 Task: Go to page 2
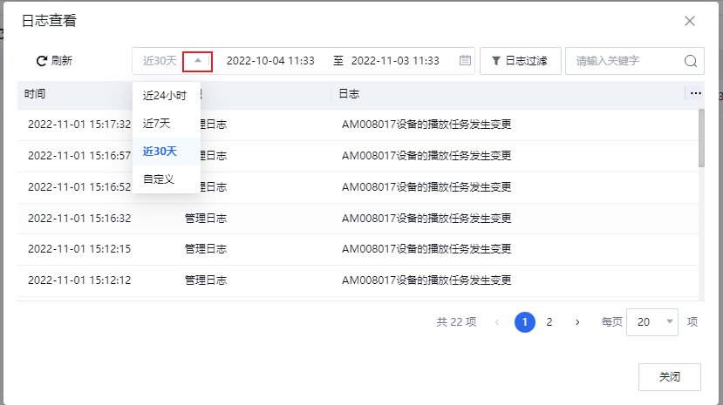(x=549, y=321)
